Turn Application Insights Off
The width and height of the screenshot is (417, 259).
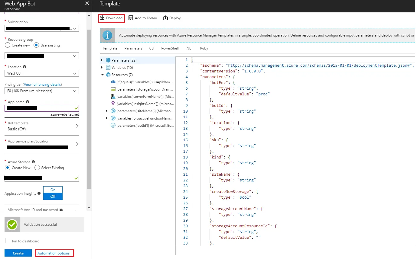[x=53, y=197]
